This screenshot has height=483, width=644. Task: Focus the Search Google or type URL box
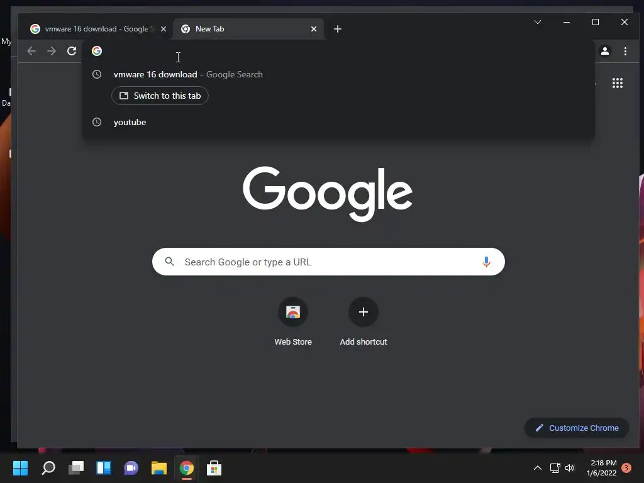point(328,262)
